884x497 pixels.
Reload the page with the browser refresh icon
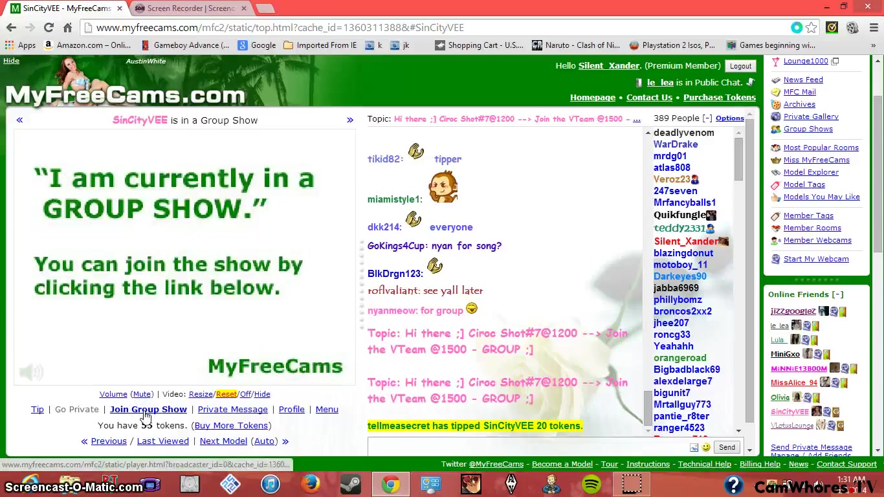tap(49, 28)
